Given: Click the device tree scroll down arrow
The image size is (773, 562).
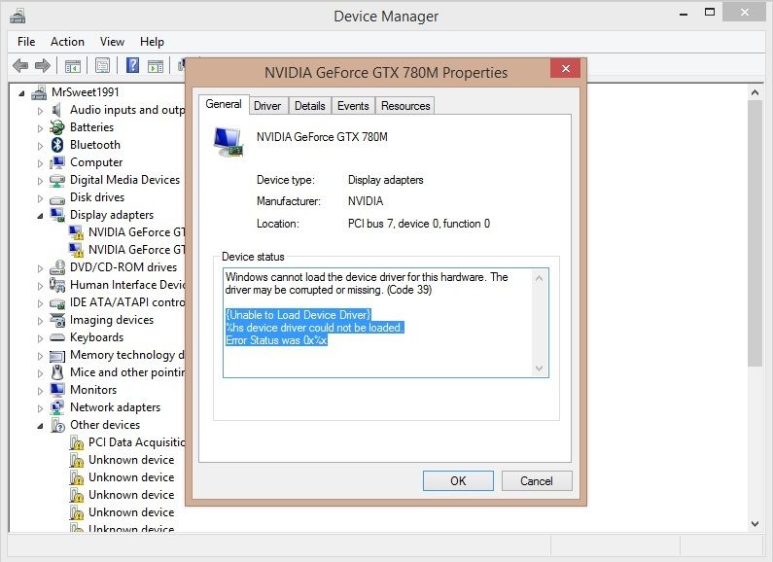Looking at the screenshot, I should point(755,524).
